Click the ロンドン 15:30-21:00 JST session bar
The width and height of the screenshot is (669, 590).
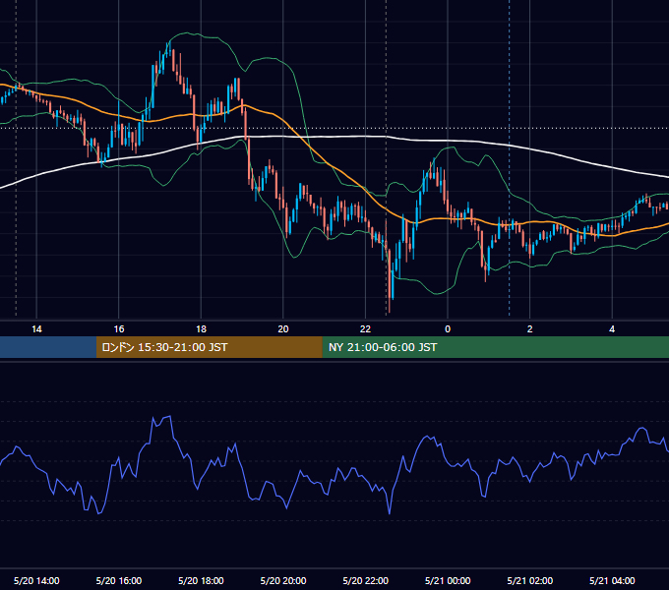coord(209,347)
